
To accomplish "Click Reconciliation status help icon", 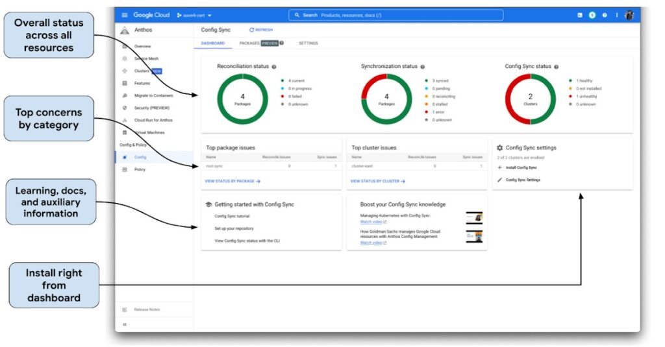I will pos(274,67).
